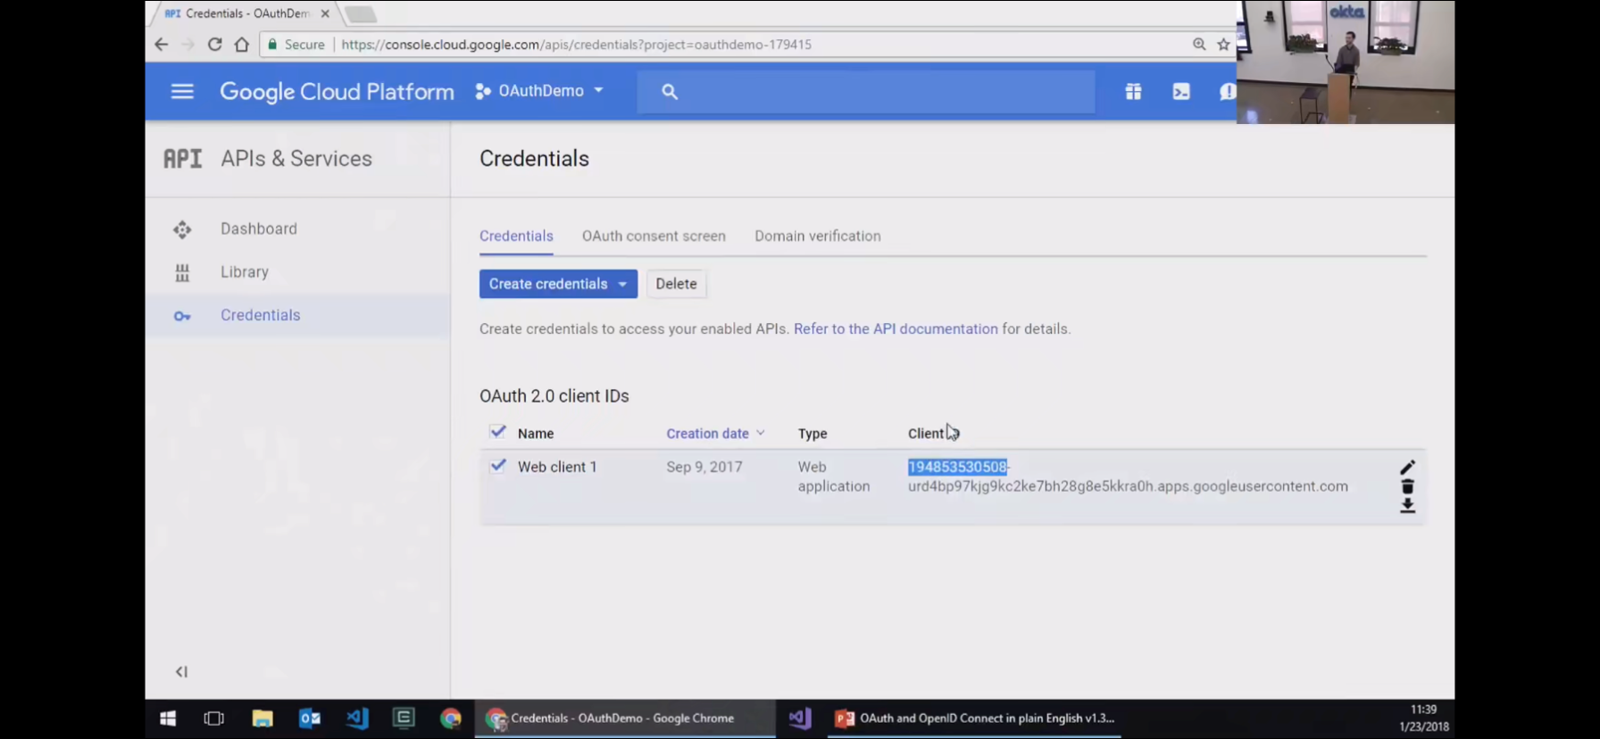Open the gift free trial icon

tap(1133, 91)
